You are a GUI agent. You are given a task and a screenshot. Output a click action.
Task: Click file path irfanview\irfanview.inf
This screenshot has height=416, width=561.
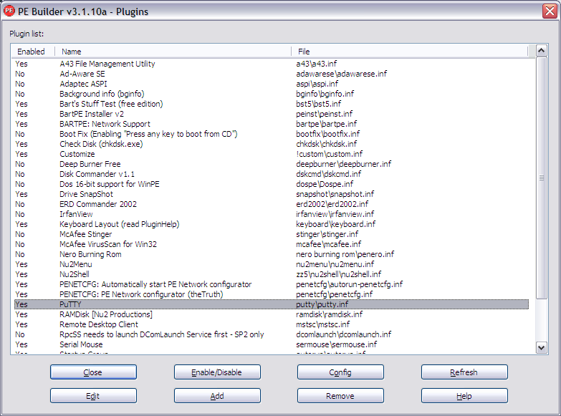[335, 214]
